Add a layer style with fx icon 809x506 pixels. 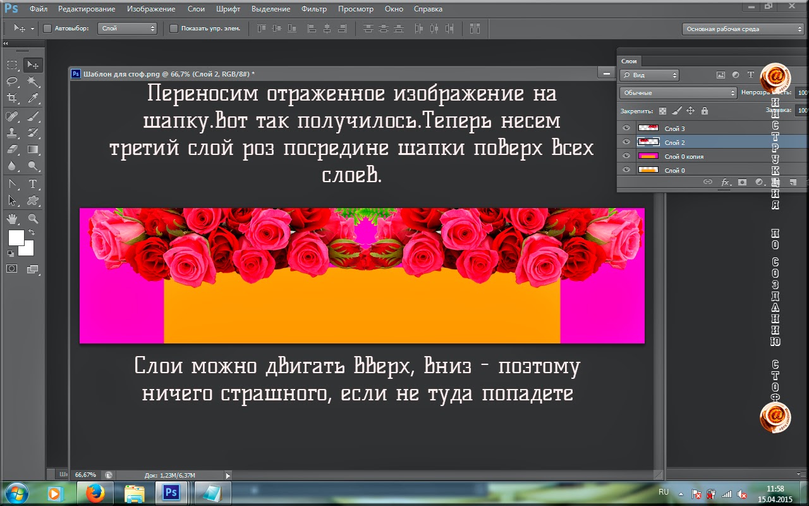coord(725,182)
